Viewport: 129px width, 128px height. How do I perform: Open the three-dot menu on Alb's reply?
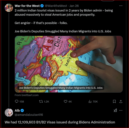tap(121, 110)
